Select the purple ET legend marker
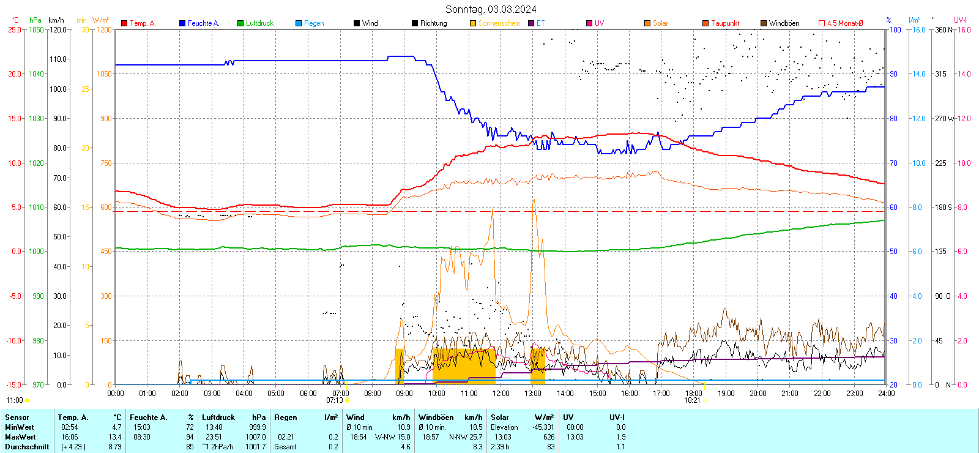Screen dimensions: 979x453 (531, 23)
